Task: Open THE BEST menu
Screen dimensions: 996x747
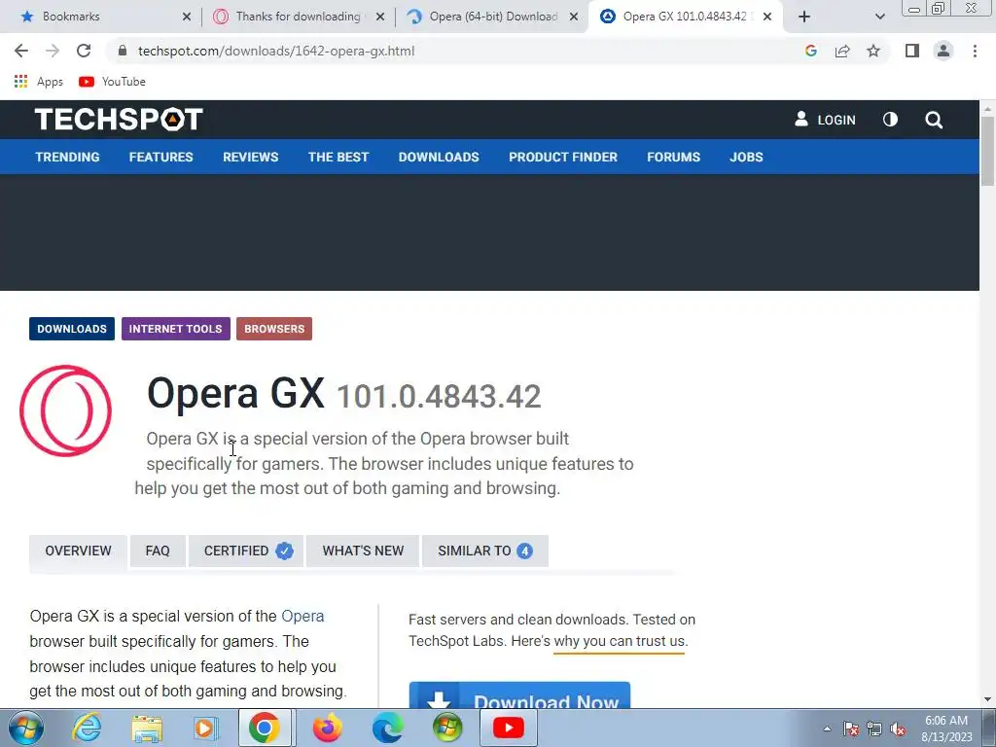Action: pyautogui.click(x=338, y=157)
